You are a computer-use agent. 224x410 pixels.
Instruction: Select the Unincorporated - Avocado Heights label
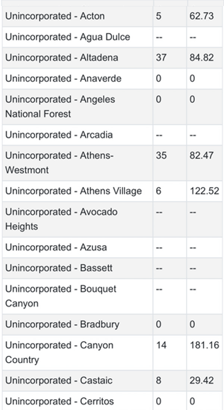tap(61, 219)
